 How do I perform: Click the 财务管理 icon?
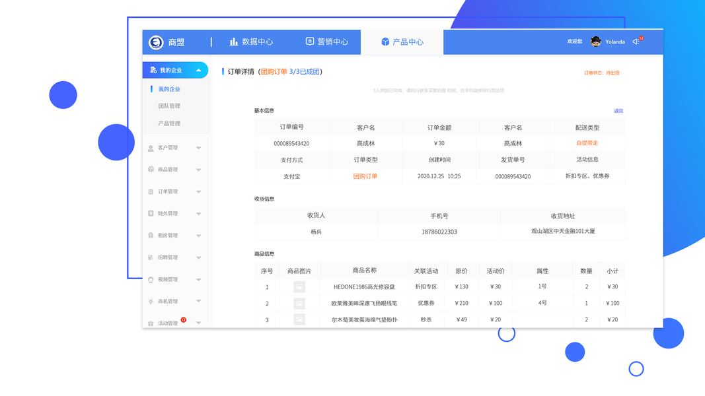tap(151, 213)
